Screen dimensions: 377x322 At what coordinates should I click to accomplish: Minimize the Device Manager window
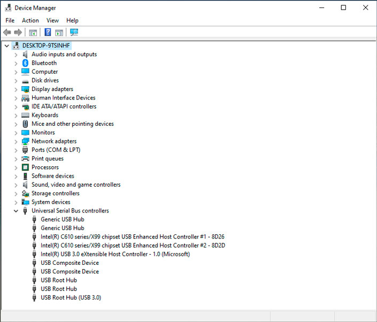click(x=322, y=7)
